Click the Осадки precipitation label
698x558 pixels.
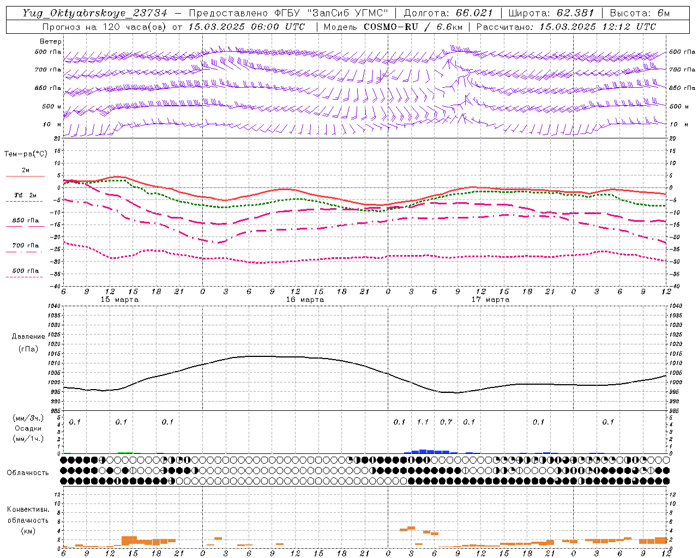[x=28, y=428]
